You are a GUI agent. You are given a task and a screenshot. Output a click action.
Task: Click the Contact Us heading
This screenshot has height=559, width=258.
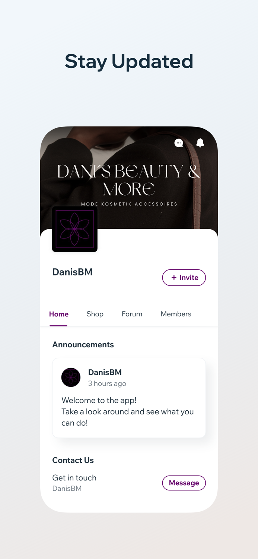coord(73,460)
